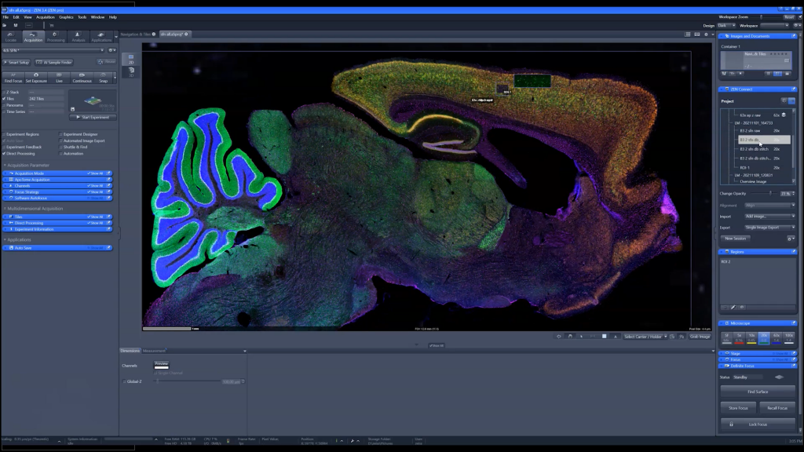Enable the Z-Stack checkbox

tap(5, 93)
